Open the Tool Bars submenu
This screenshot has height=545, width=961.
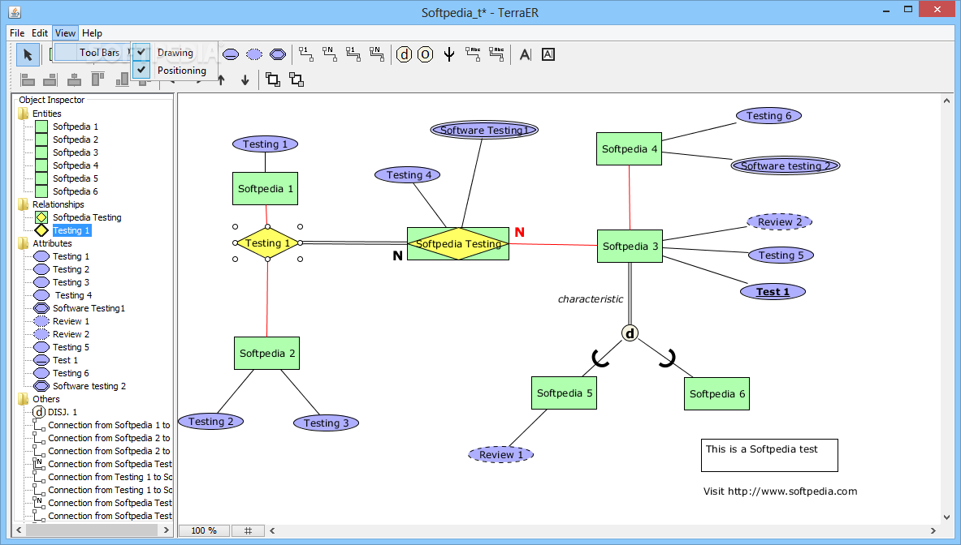coord(93,53)
